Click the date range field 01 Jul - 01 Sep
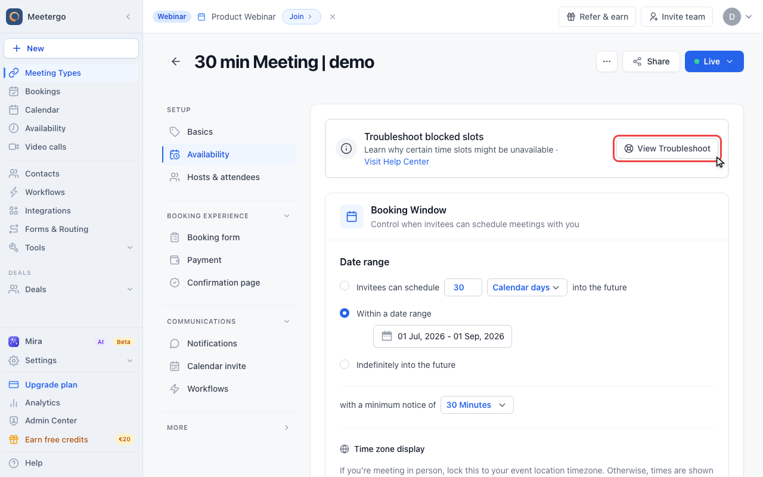Viewport: 763px width, 477px height. (x=442, y=336)
